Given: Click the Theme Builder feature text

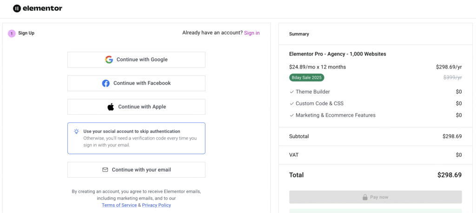Looking at the screenshot, I should (x=313, y=92).
